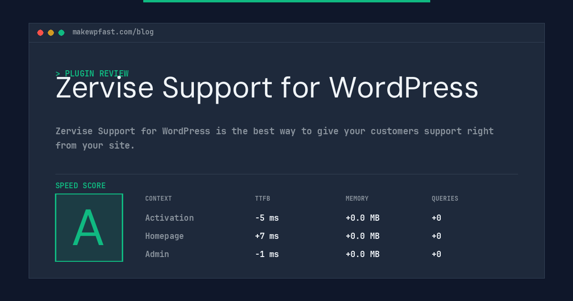Select the Homepage row label
This screenshot has width=573, height=301.
tap(164, 236)
